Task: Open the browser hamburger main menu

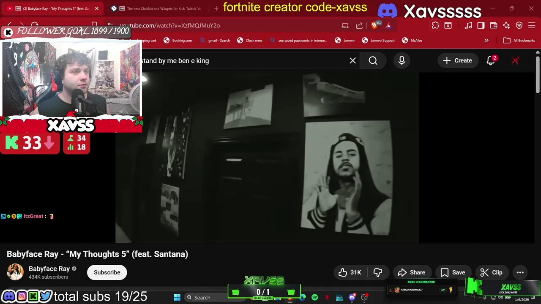Action: click(532, 25)
